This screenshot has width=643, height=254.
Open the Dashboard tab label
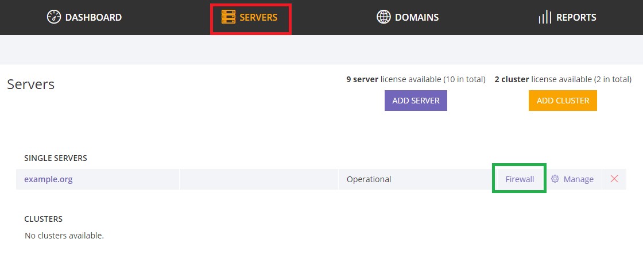pos(93,17)
